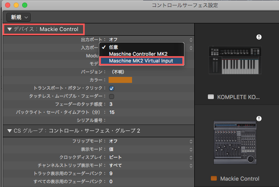This screenshot has height=187, width=279.
Task: Click フェーダーのタッチ感度 value 3
Action: [111, 104]
